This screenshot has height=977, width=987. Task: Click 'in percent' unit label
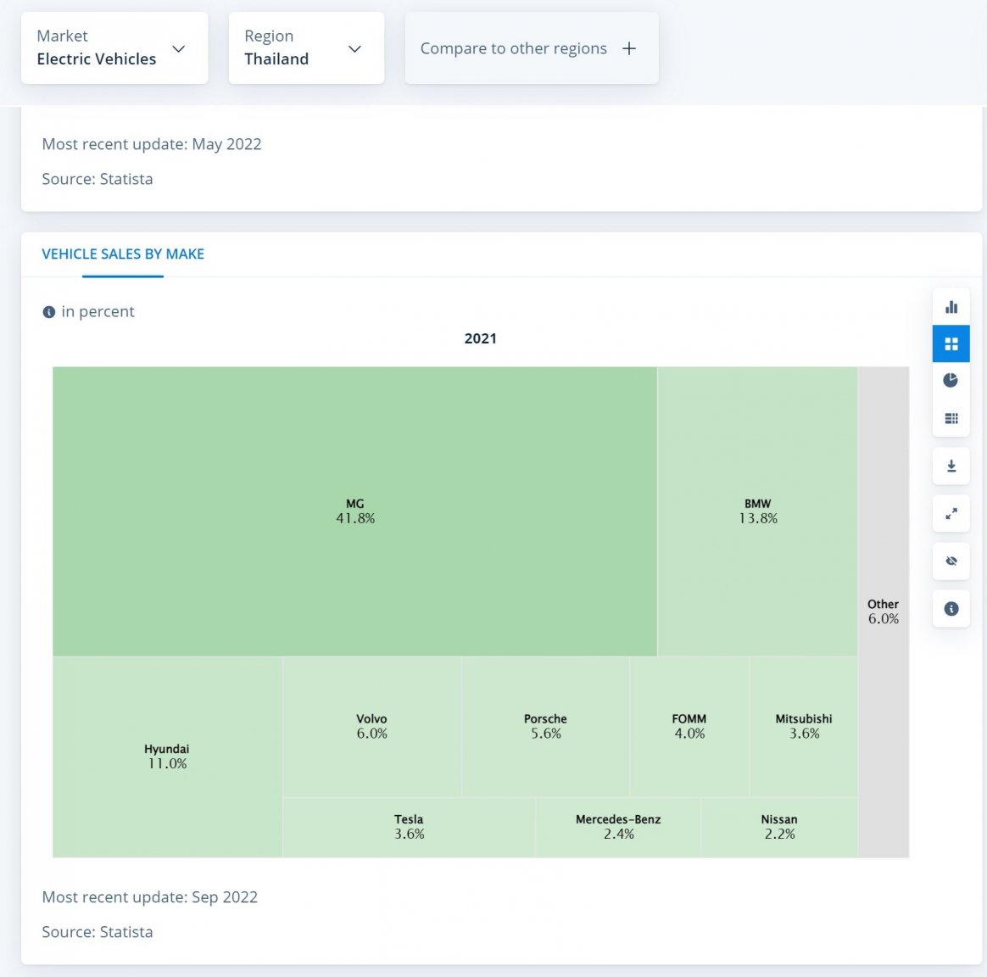point(98,311)
